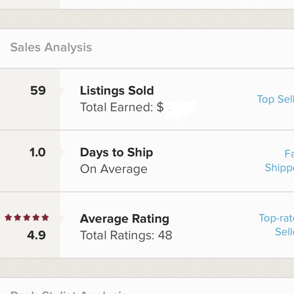Click the On Average subtitle
Image resolution: width=294 pixels, height=294 pixels.
tap(113, 169)
